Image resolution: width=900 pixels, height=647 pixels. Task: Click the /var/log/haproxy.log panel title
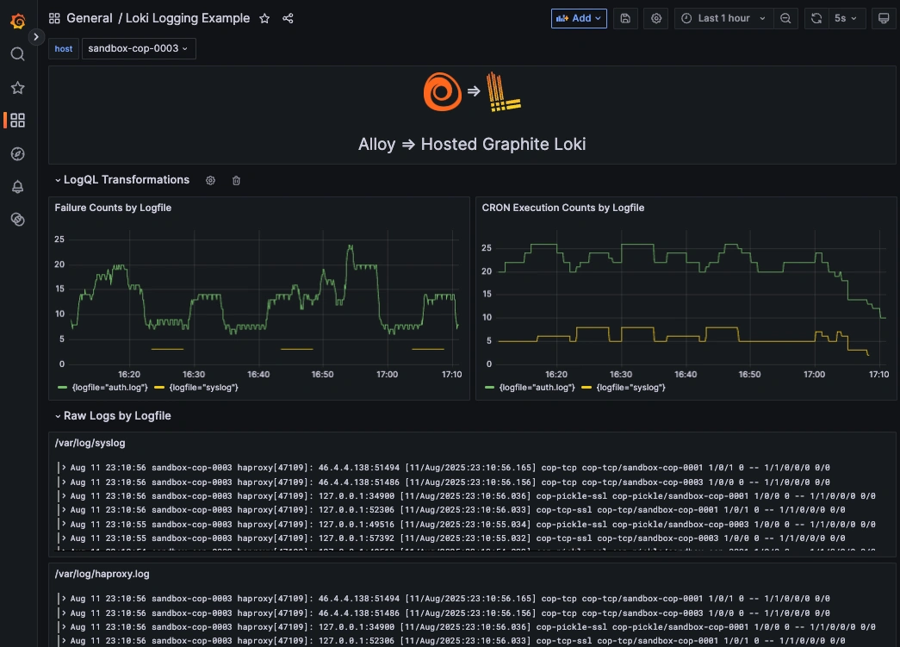tap(102, 574)
